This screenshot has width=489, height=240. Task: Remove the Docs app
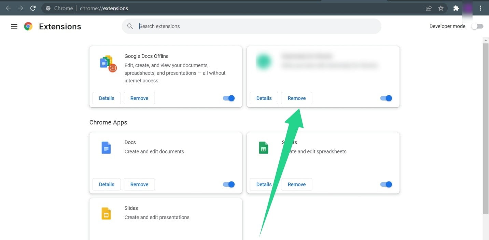tap(139, 184)
